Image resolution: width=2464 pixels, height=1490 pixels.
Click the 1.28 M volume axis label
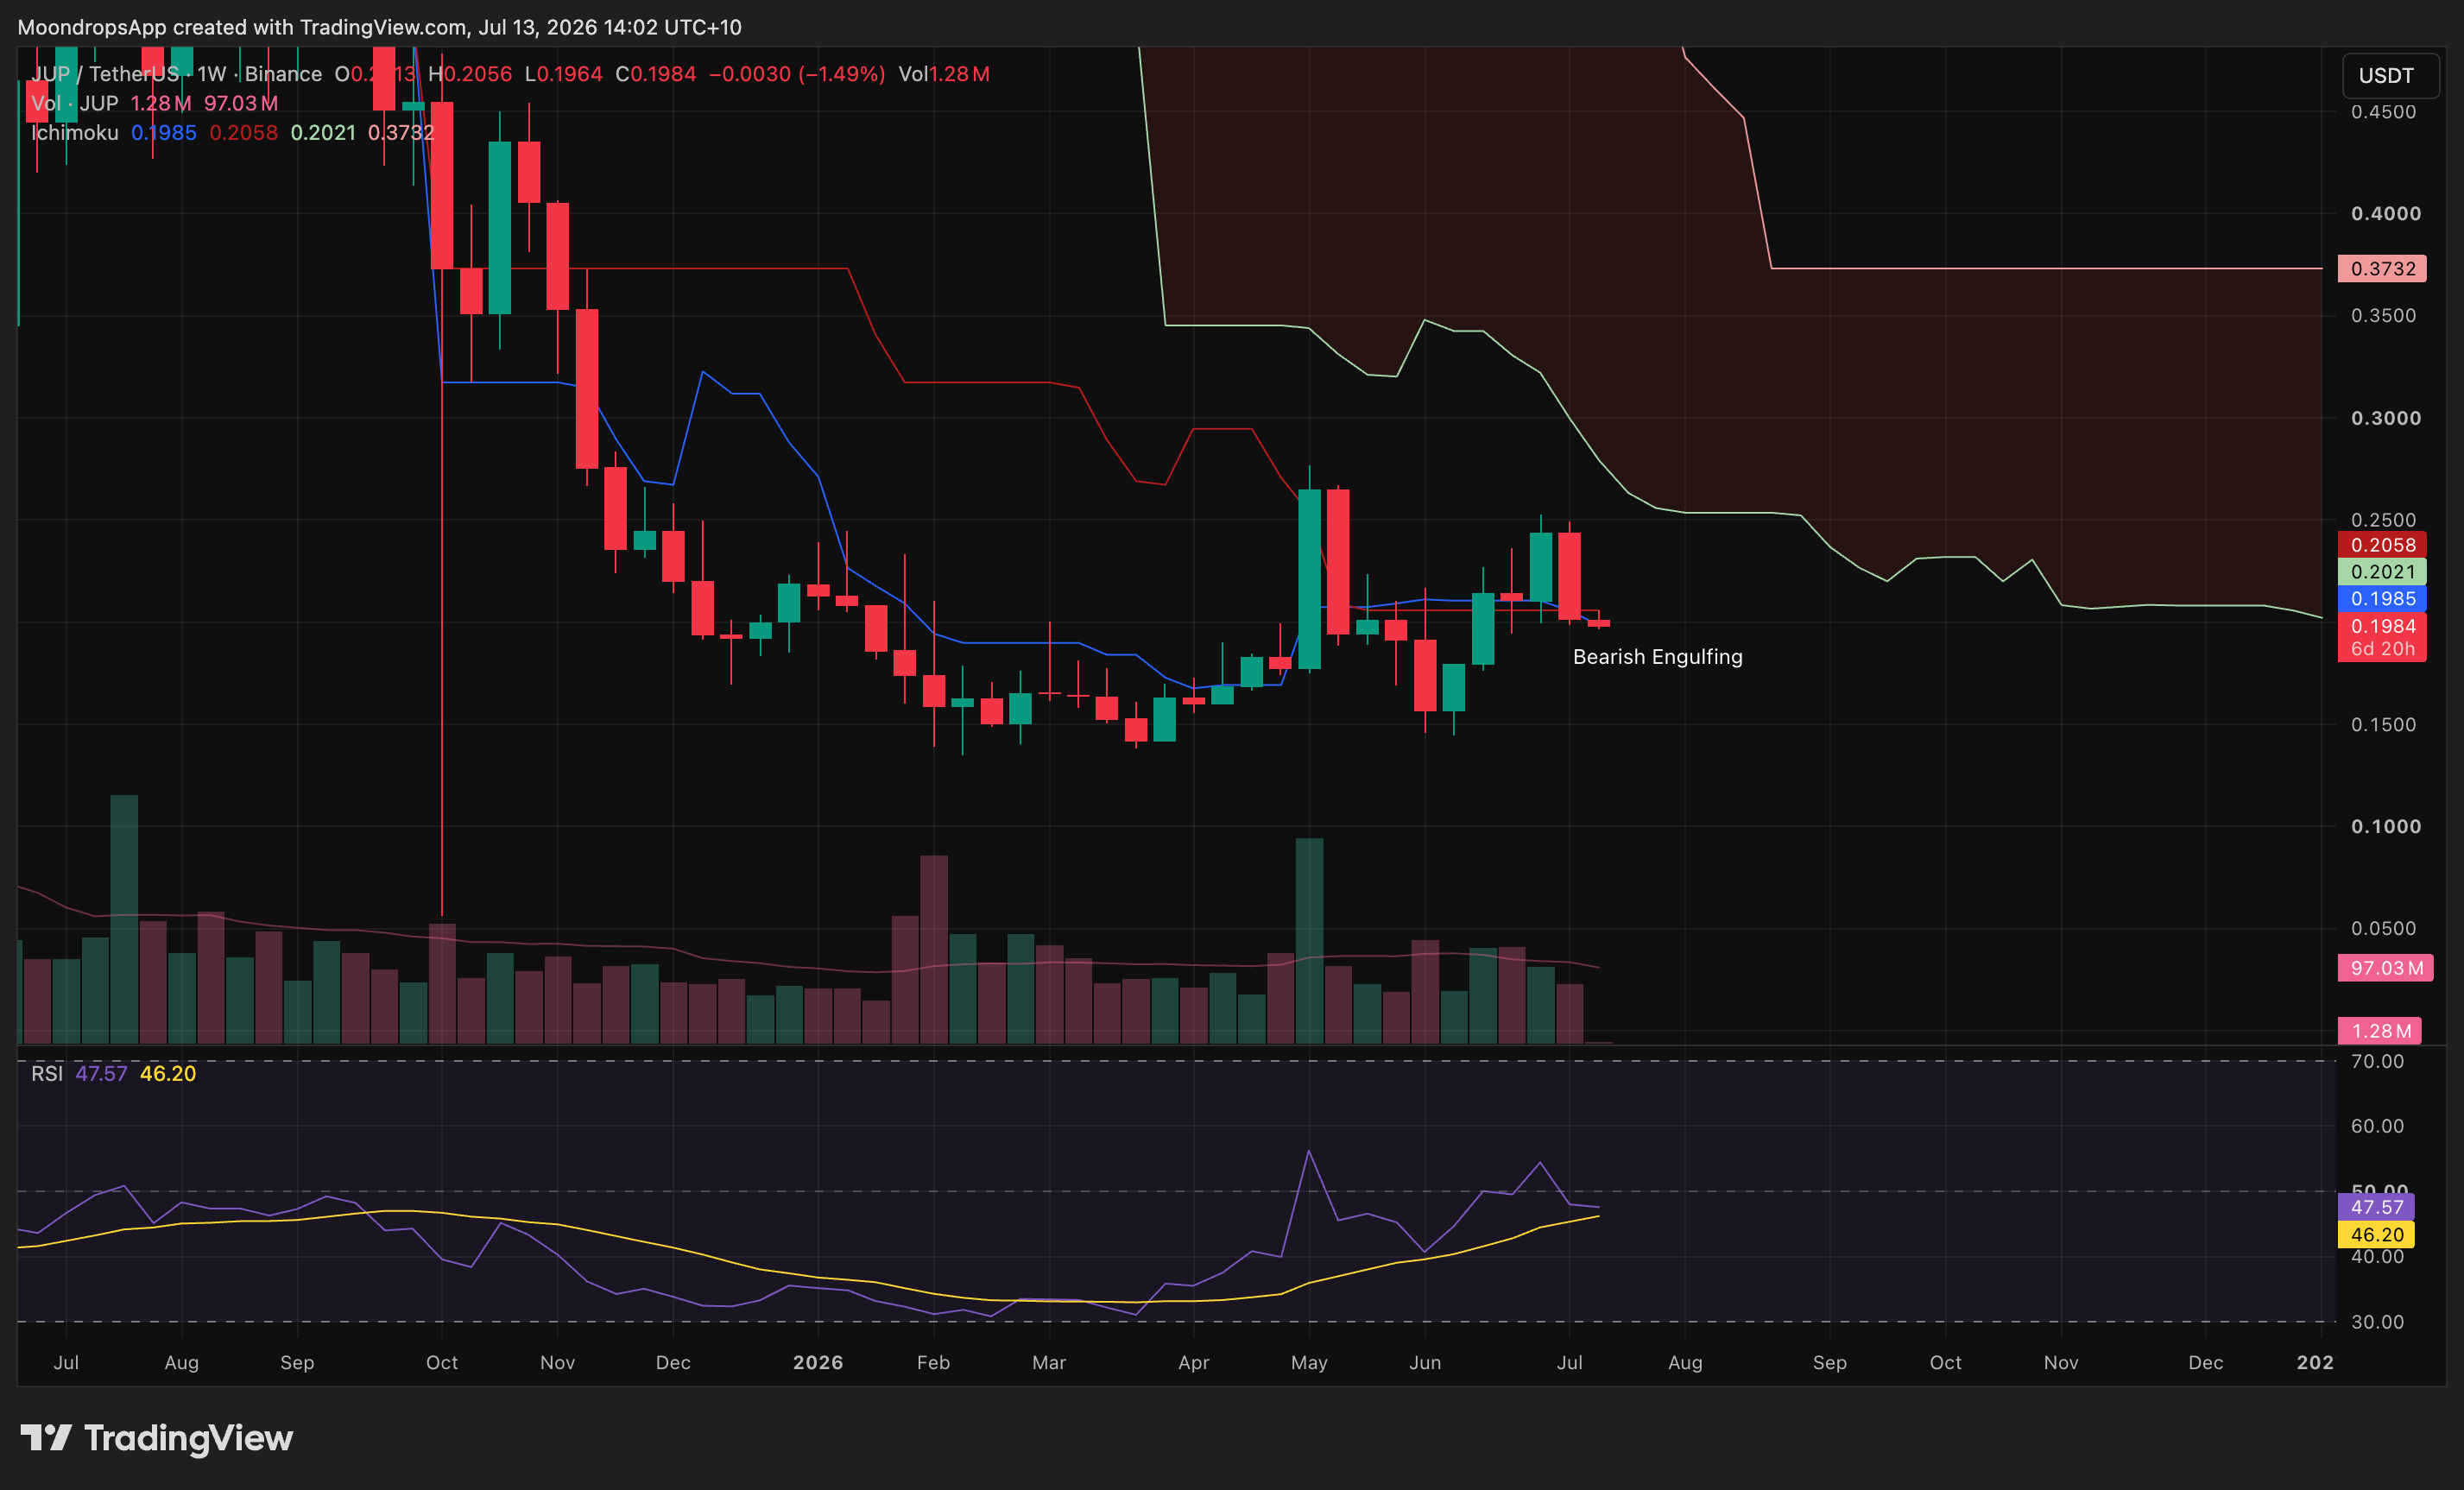pos(2379,1031)
